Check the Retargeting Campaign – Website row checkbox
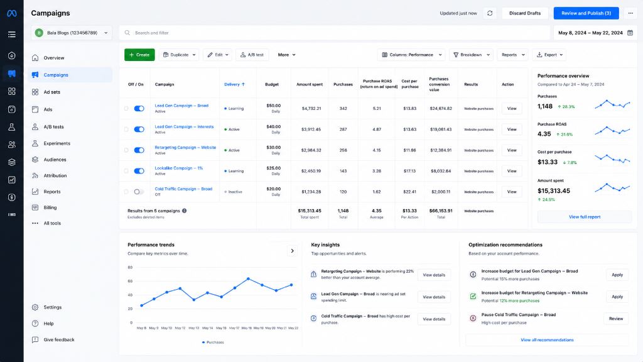The height and width of the screenshot is (362, 643). coord(126,150)
